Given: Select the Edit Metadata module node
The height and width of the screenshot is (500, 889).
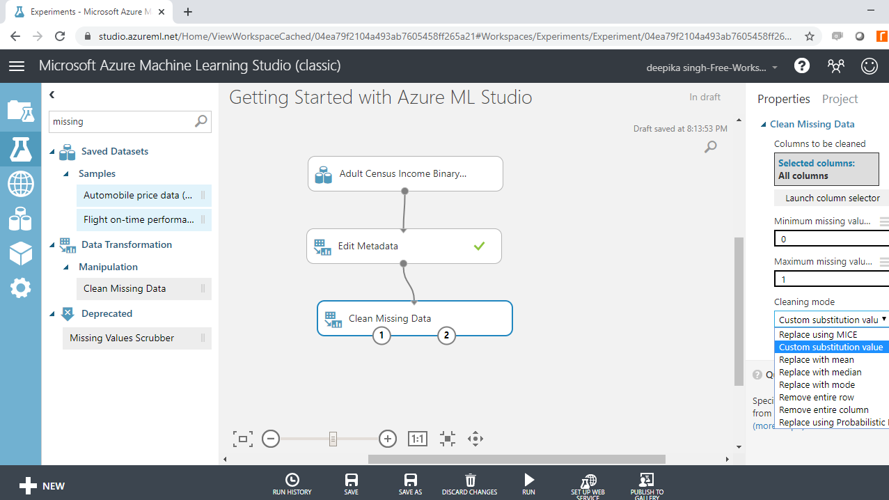Looking at the screenshot, I should pyautogui.click(x=404, y=246).
